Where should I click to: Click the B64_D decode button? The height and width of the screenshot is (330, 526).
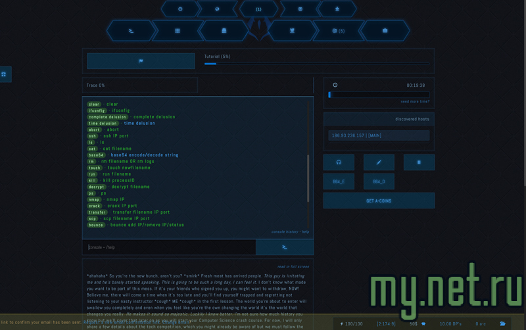(x=379, y=181)
